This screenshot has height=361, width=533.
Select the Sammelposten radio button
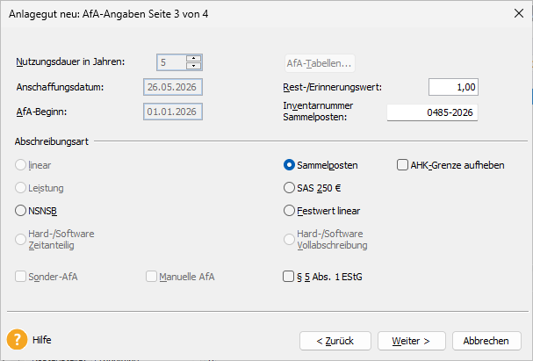(290, 165)
